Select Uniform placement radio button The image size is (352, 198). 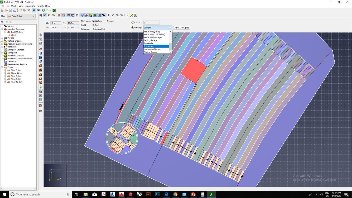click(93, 21)
